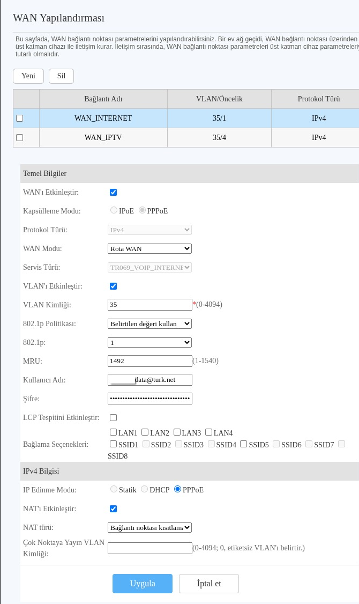
Task: Cancel changes with İptal et button
Action: (209, 583)
